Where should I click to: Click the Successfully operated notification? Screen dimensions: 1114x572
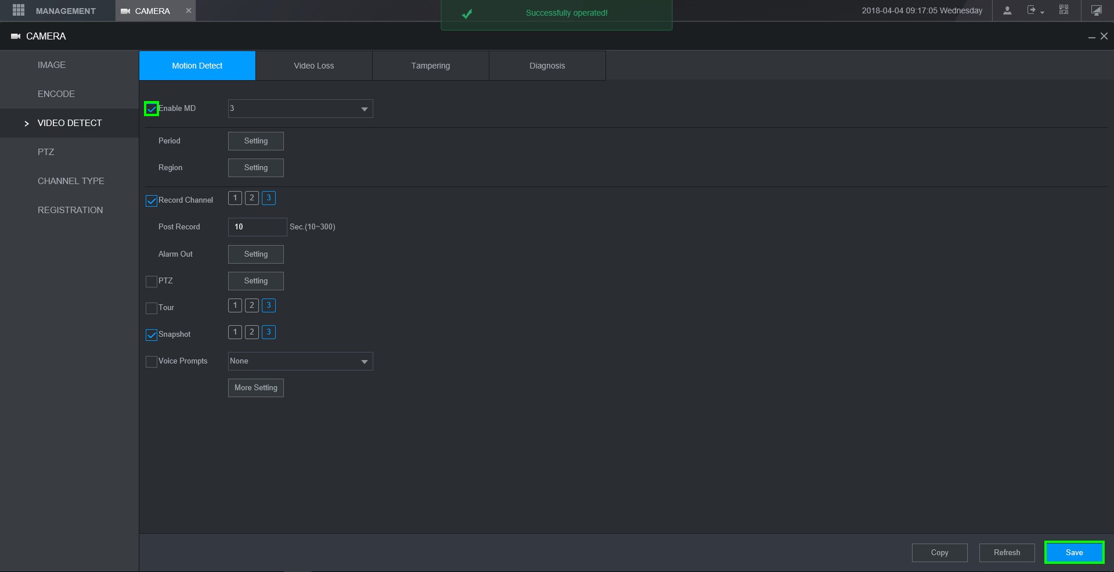pyautogui.click(x=557, y=14)
